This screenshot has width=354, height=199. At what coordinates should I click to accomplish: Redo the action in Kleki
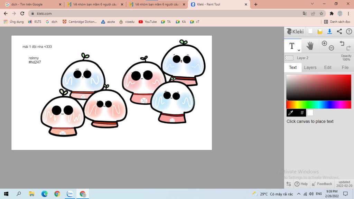pos(348,48)
